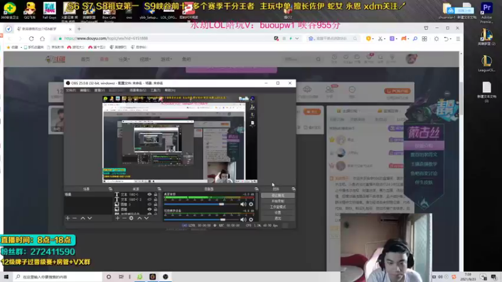This screenshot has height=282, width=502.
Task: Open the OBS Tools menu
Action: [x=155, y=90]
